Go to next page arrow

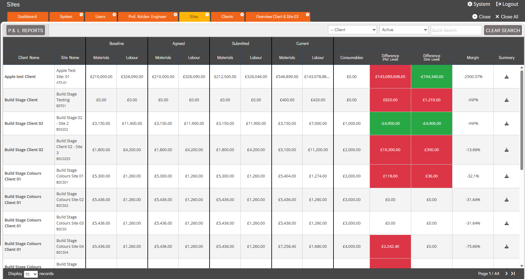click(506, 273)
